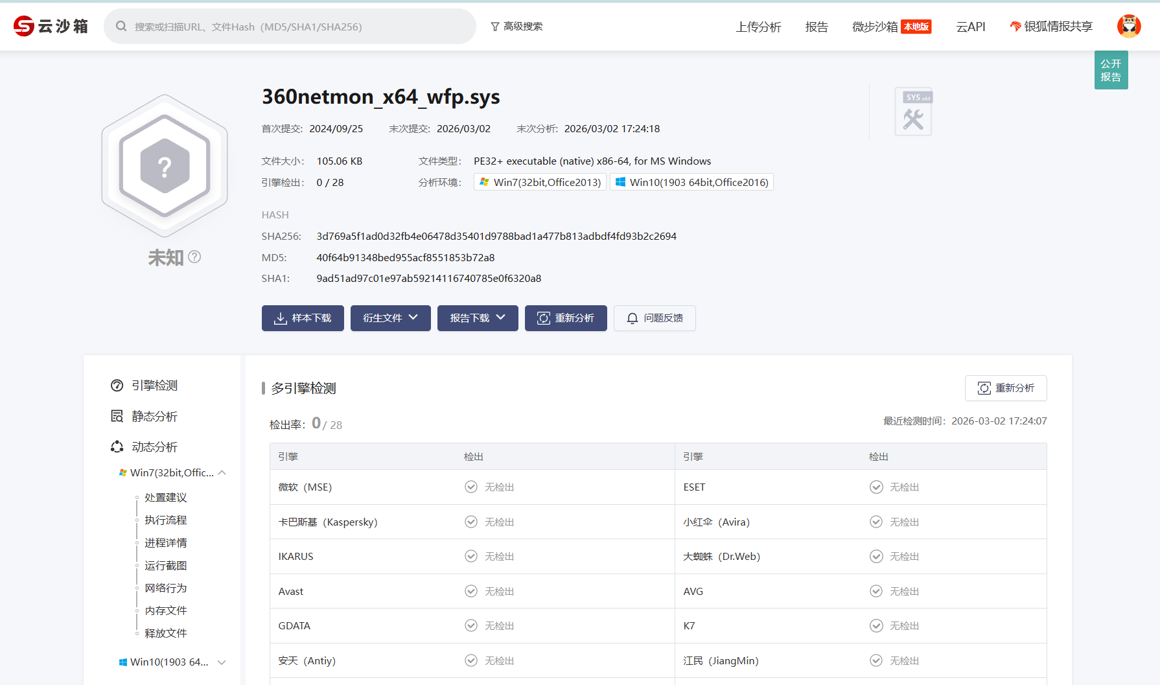
Task: Click the check icon for 大蜘蛛 (Dr.Web)
Action: [x=876, y=556]
